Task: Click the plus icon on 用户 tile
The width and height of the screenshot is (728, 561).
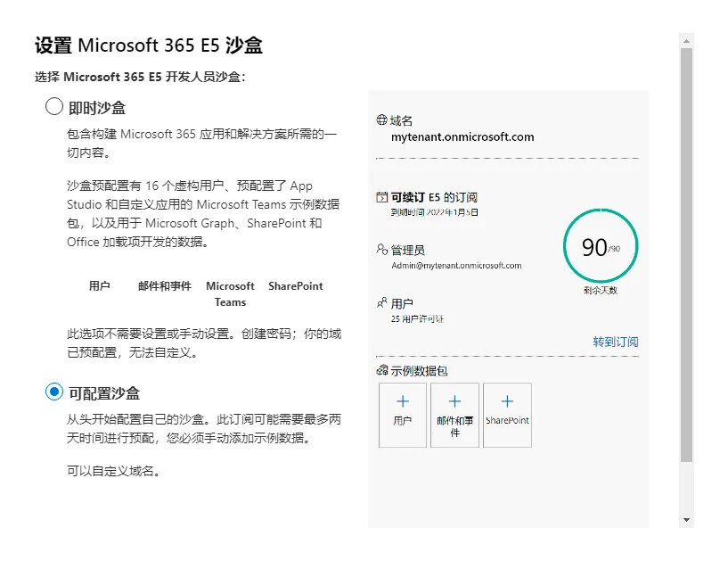Action: tap(402, 402)
